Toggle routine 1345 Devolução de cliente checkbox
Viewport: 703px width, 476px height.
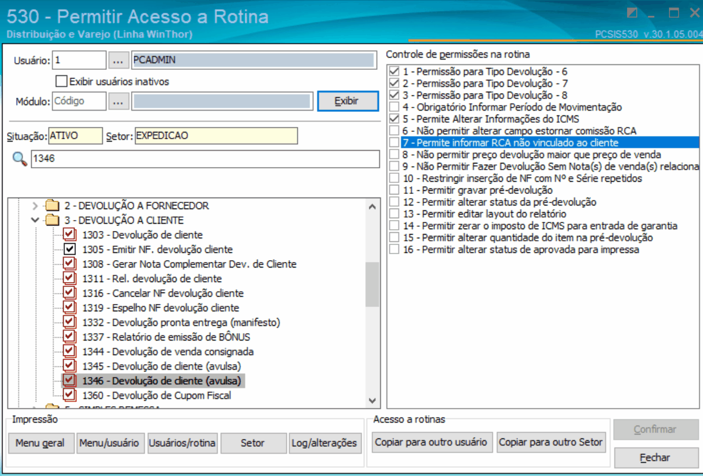(x=69, y=365)
